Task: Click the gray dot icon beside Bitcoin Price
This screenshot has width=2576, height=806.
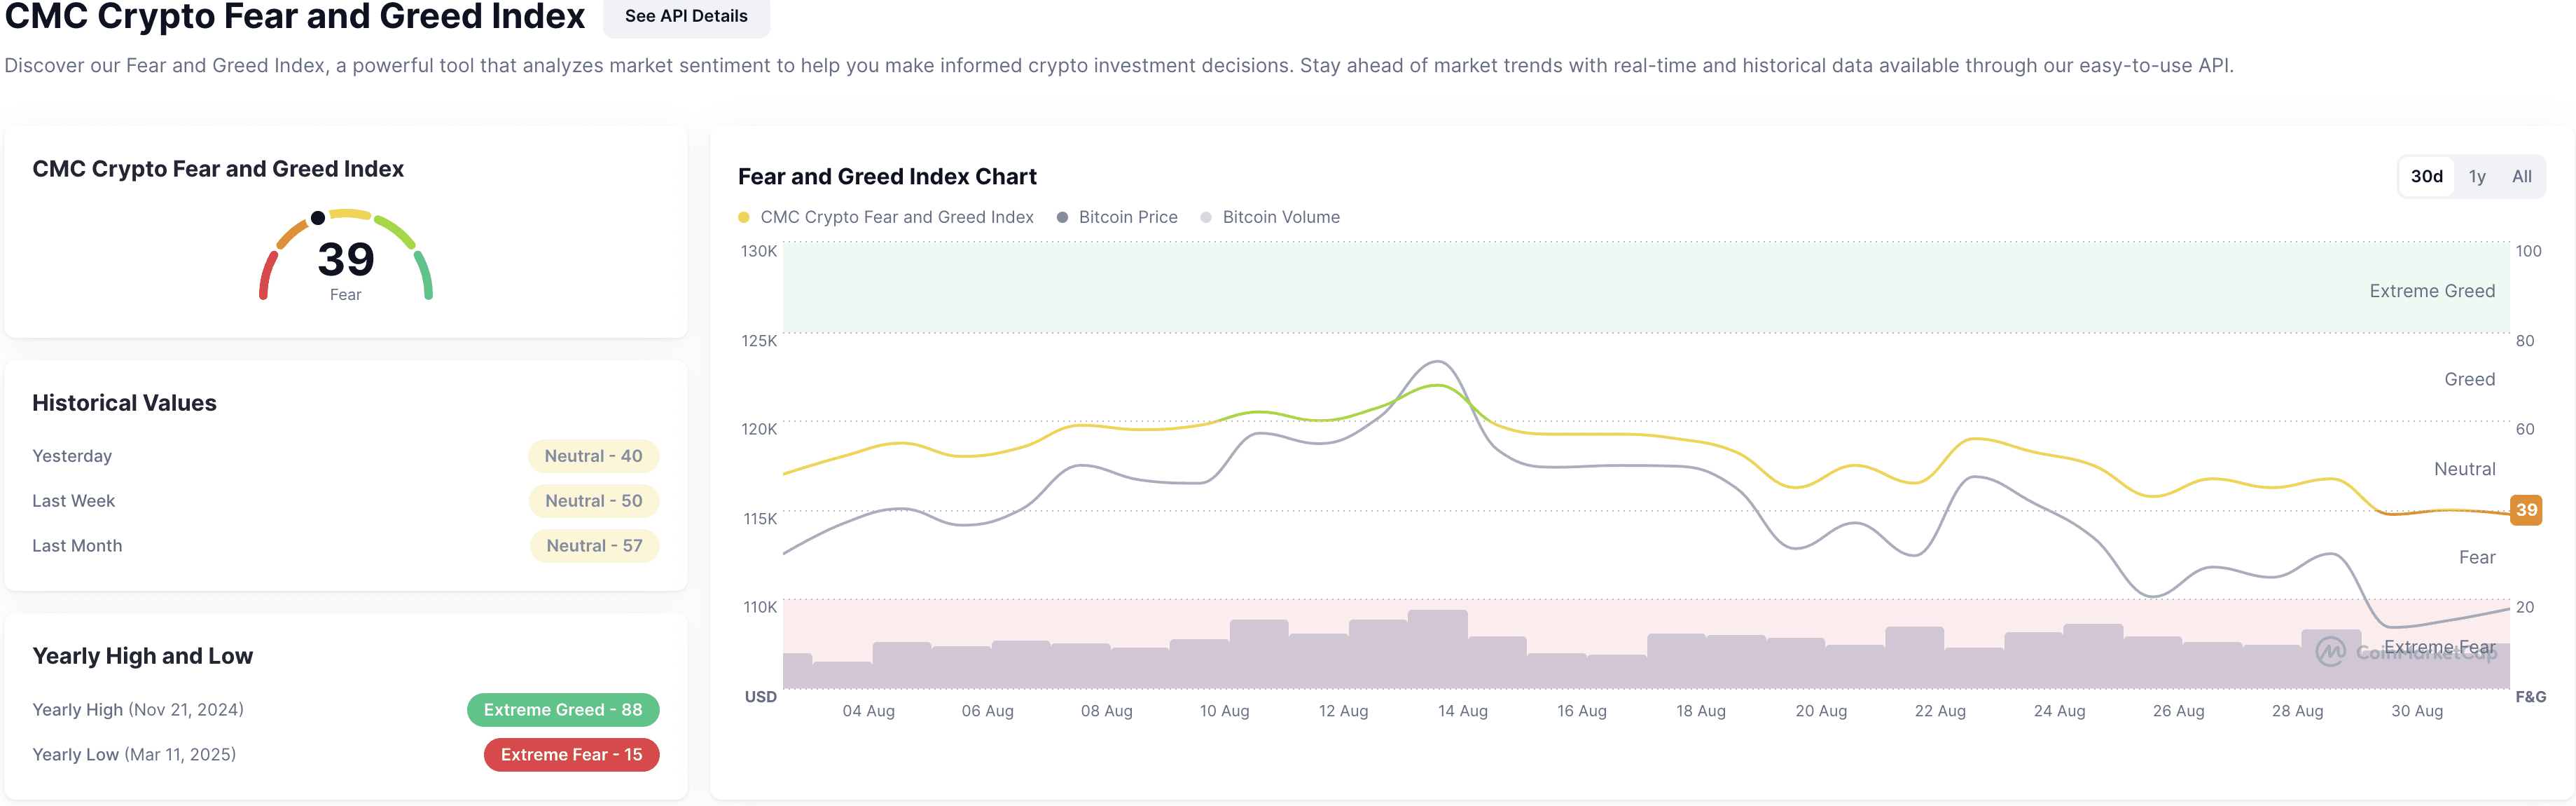Action: point(1062,217)
